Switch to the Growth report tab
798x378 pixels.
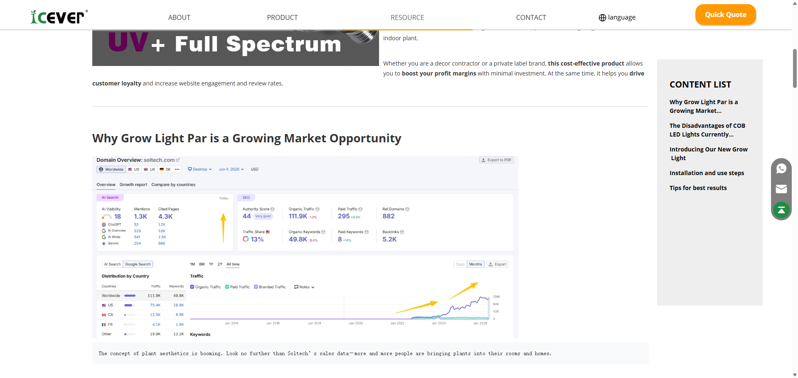pyautogui.click(x=133, y=185)
